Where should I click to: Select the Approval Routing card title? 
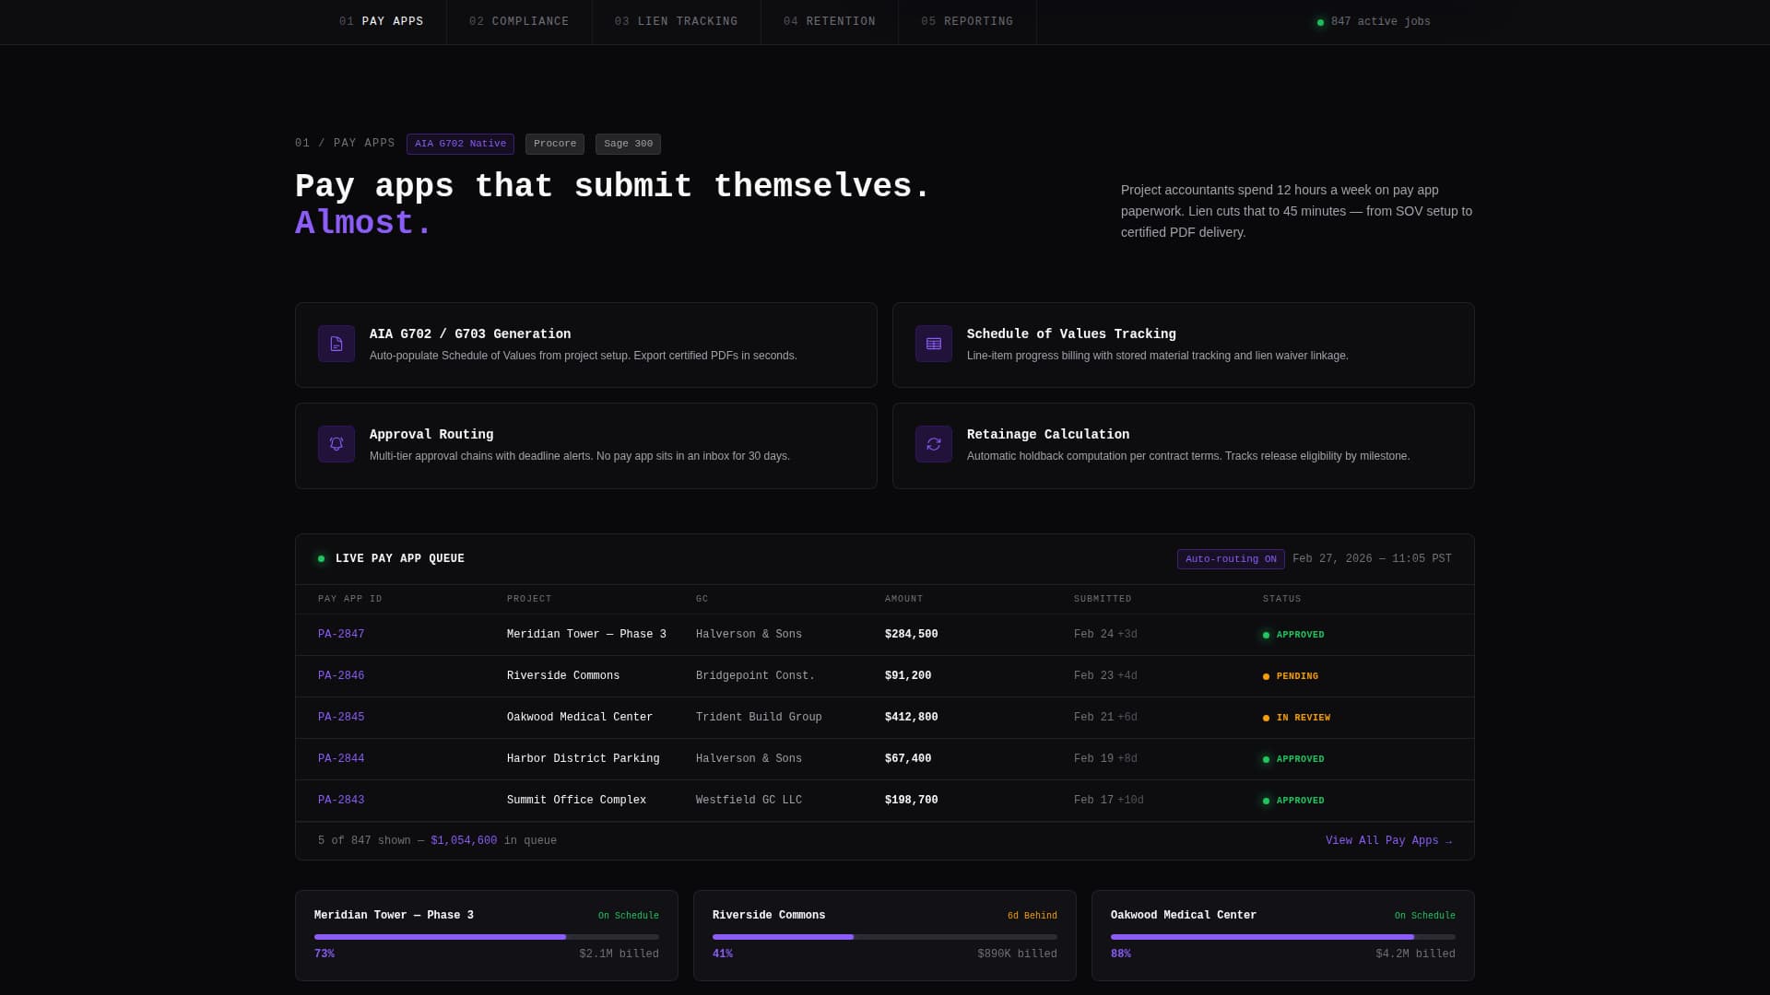point(431,435)
